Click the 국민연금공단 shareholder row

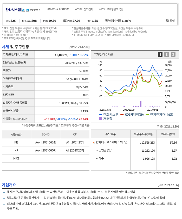point(135,150)
